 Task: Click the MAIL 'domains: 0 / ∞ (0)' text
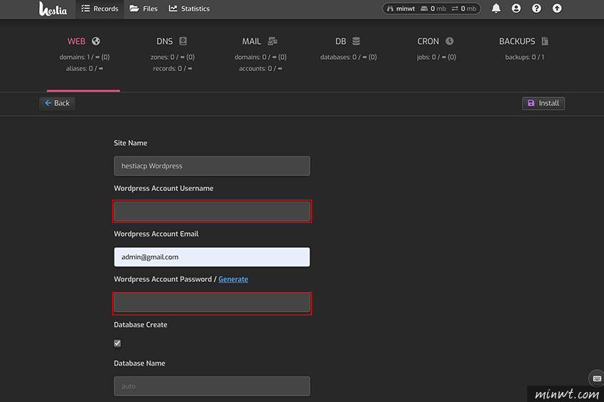pyautogui.click(x=260, y=57)
